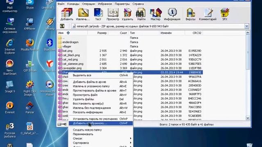Screen dimensions: 262x147
Task: Select the cat_siamese.png file row
Action: pyautogui.click(x=130, y=64)
